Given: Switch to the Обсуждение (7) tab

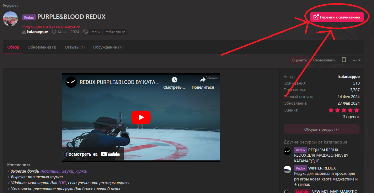Looking at the screenshot, I should (108, 47).
